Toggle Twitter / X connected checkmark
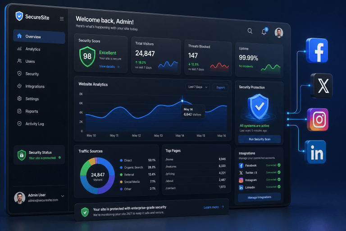Screen dimensions: 346x231 [x=279, y=172]
